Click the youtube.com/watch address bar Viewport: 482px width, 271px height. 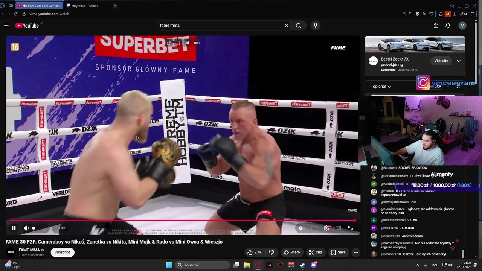49,14
